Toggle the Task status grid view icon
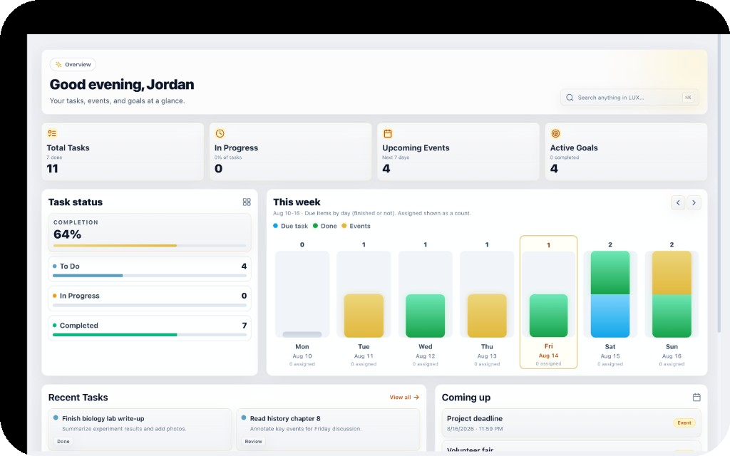 (247, 202)
